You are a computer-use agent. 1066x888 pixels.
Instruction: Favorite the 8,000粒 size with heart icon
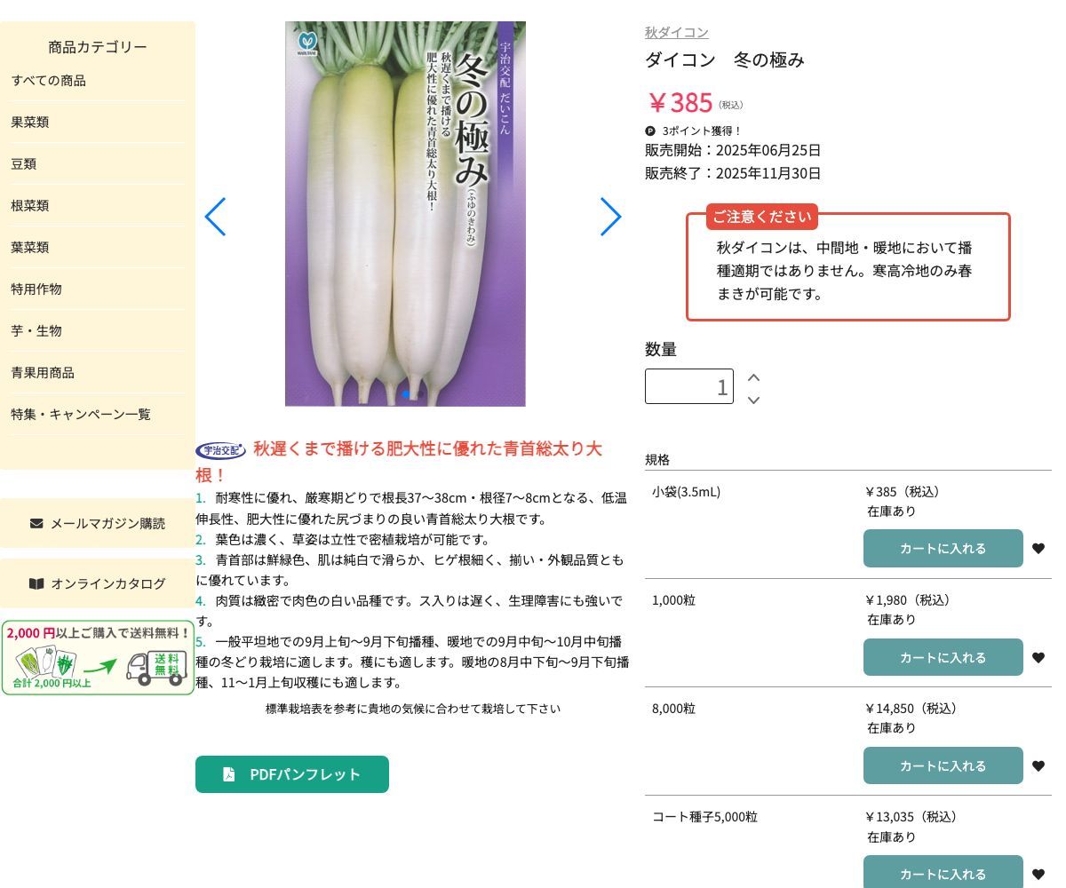pos(1038,765)
